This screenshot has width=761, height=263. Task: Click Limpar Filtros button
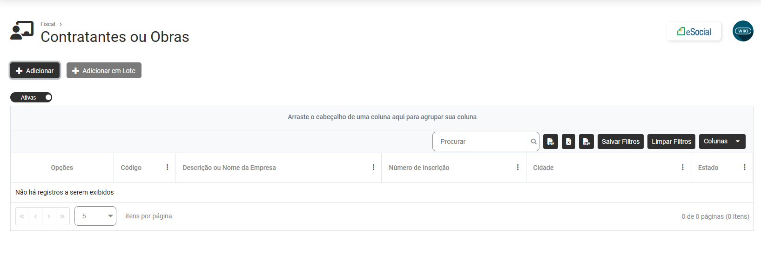tap(671, 142)
